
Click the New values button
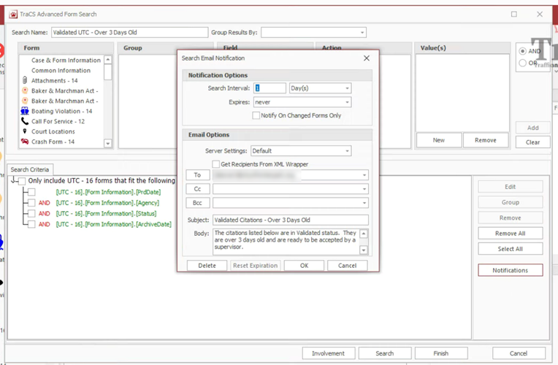pyautogui.click(x=439, y=140)
